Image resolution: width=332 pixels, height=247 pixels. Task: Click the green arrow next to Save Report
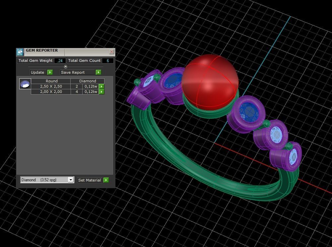pyautogui.click(x=99, y=72)
